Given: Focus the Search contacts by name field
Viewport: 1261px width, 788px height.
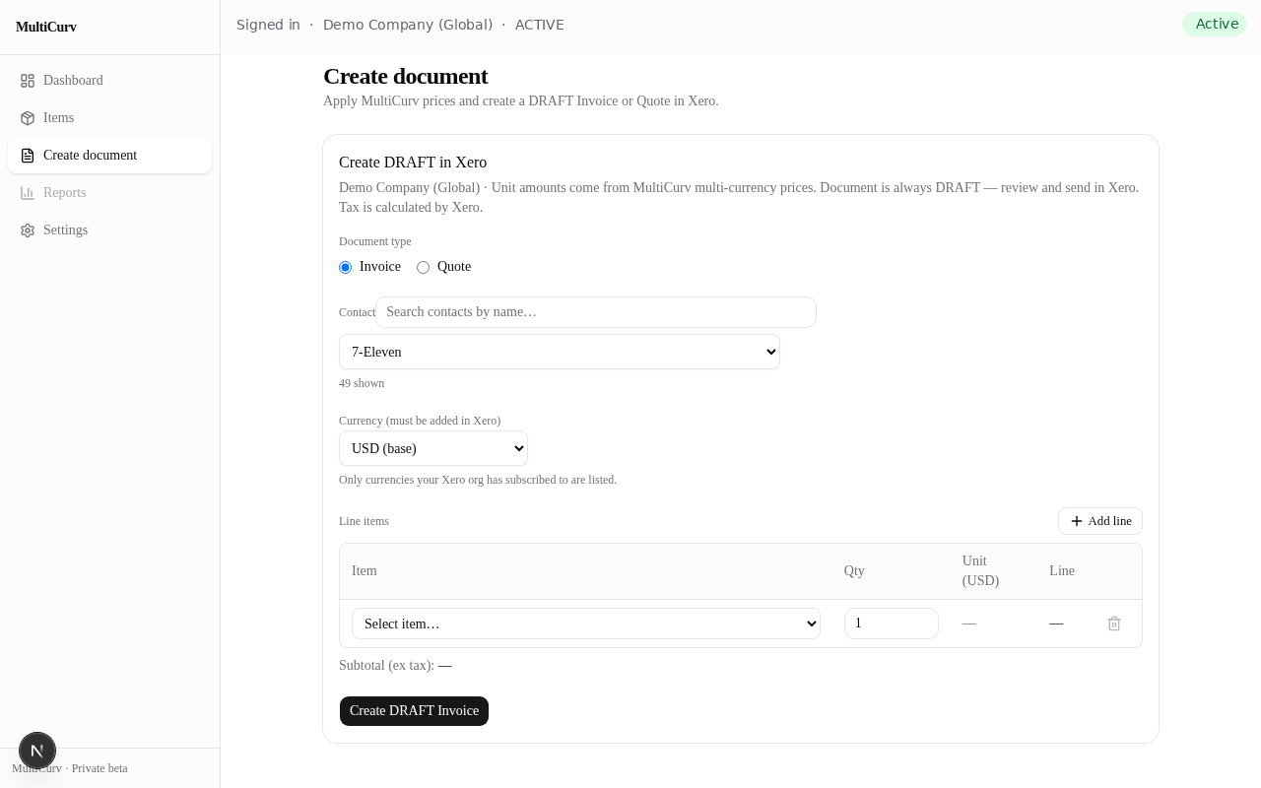Looking at the screenshot, I should [x=596, y=312].
